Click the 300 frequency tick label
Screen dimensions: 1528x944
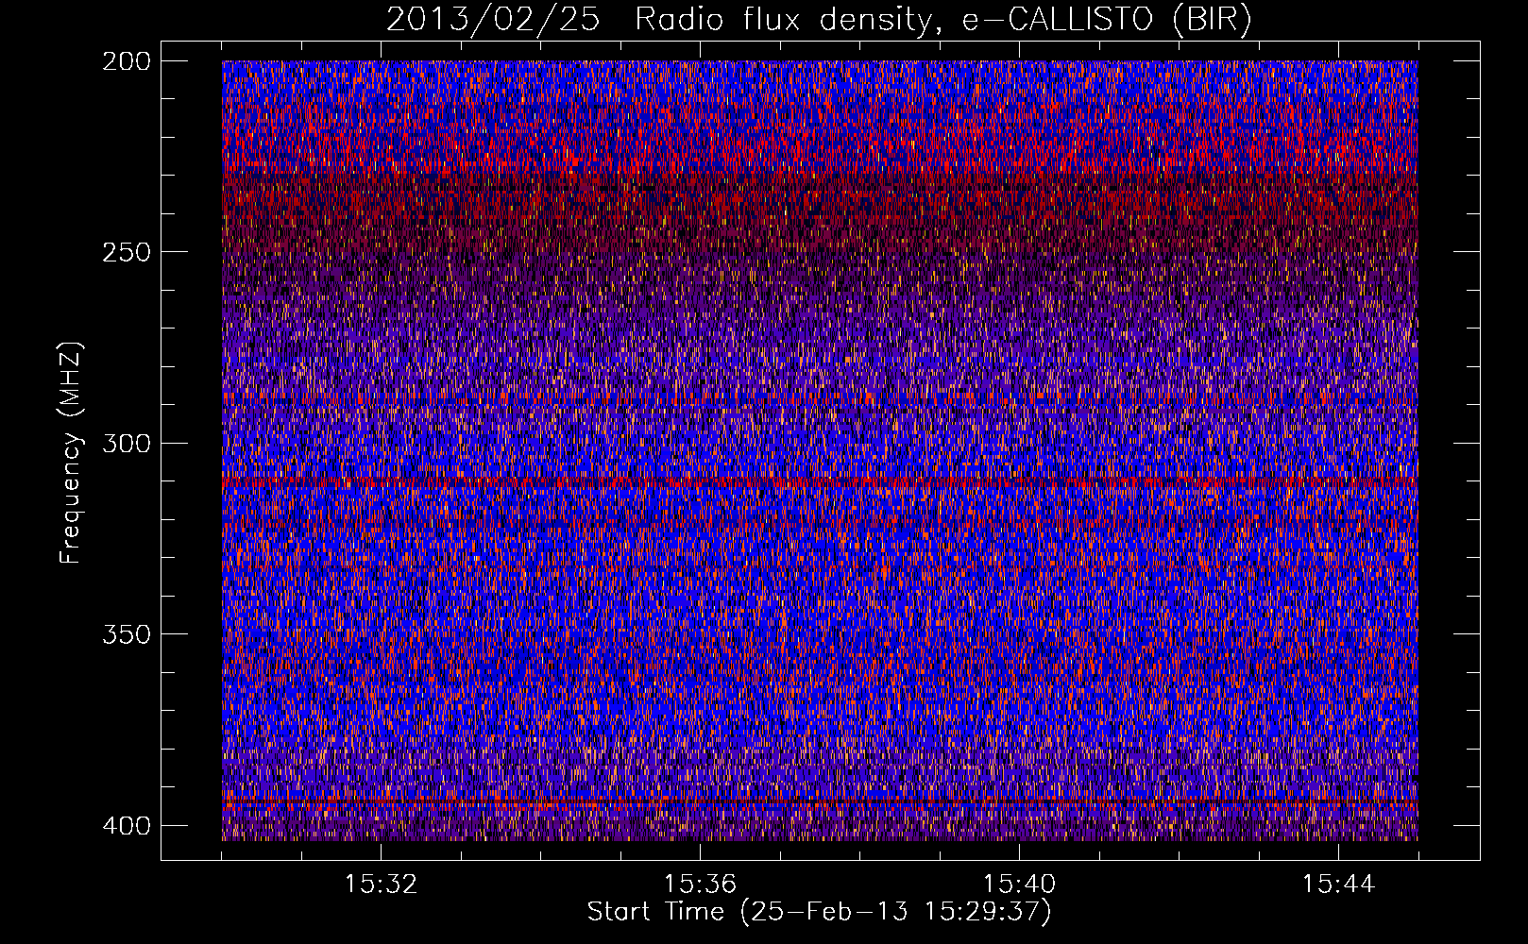point(126,443)
